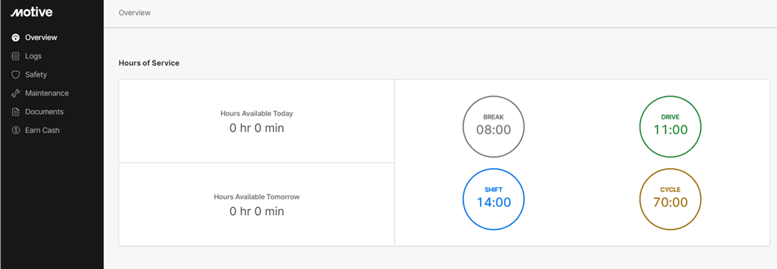Open the Earn Cash link
The image size is (777, 269).
[42, 130]
